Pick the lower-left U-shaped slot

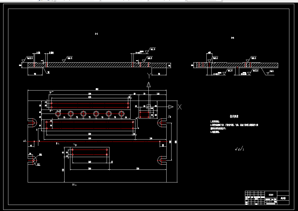pyautogui.click(x=32, y=160)
